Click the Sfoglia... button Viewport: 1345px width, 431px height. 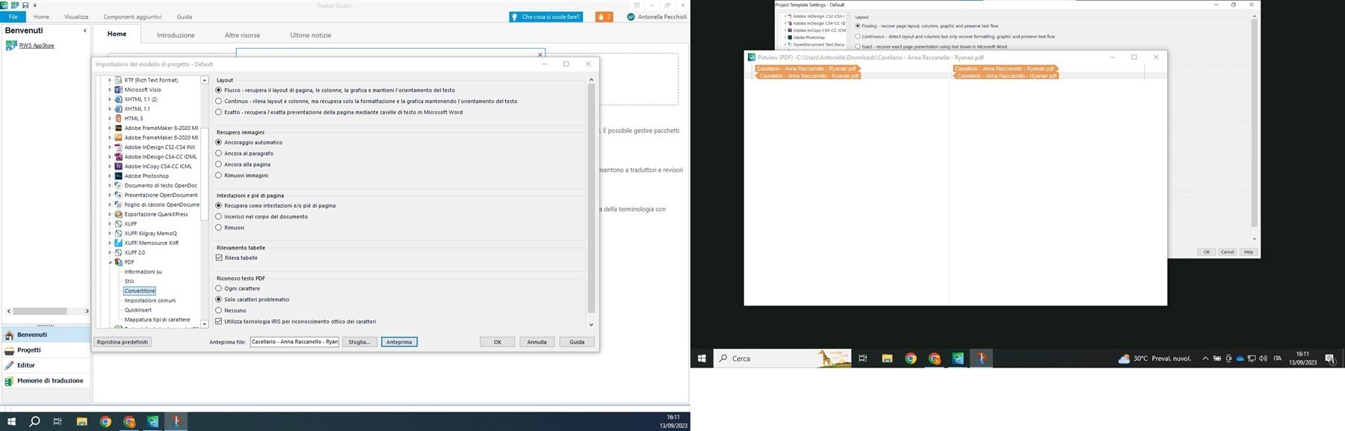coord(359,342)
